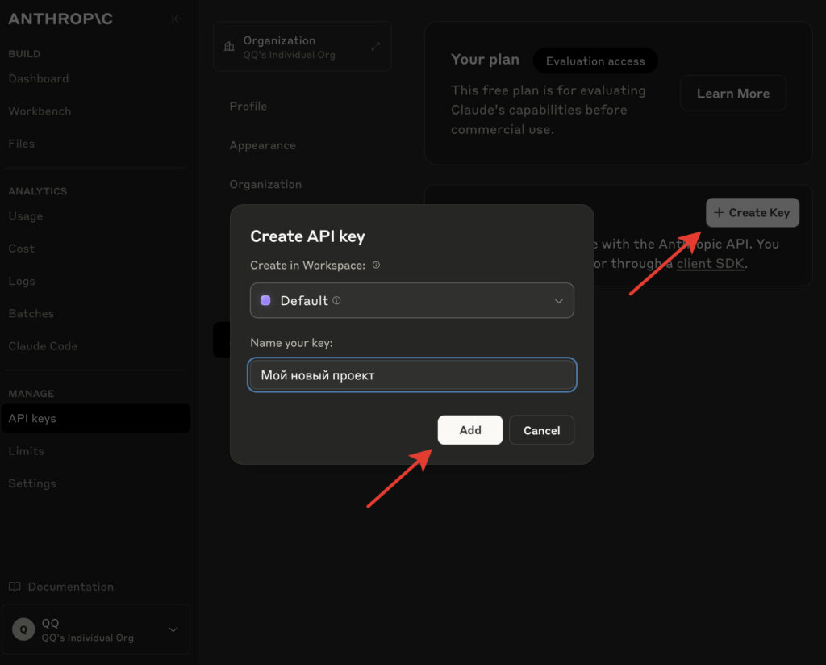Click the Create Key button
Image resolution: width=826 pixels, height=665 pixels.
click(753, 213)
